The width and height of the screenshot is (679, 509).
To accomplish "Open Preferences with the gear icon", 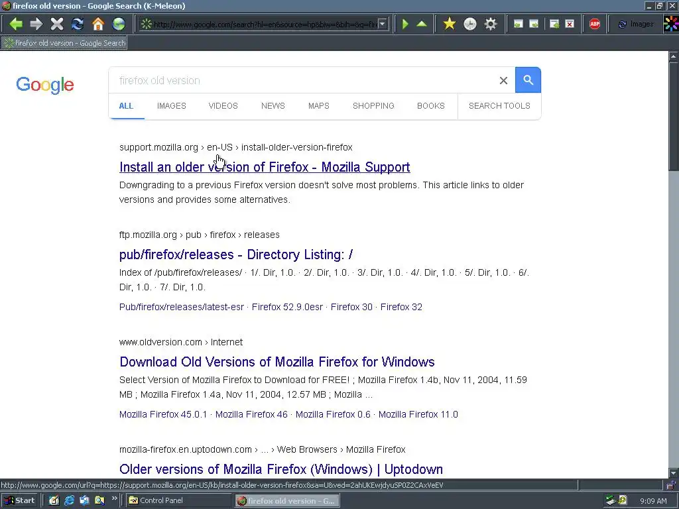I will (491, 24).
